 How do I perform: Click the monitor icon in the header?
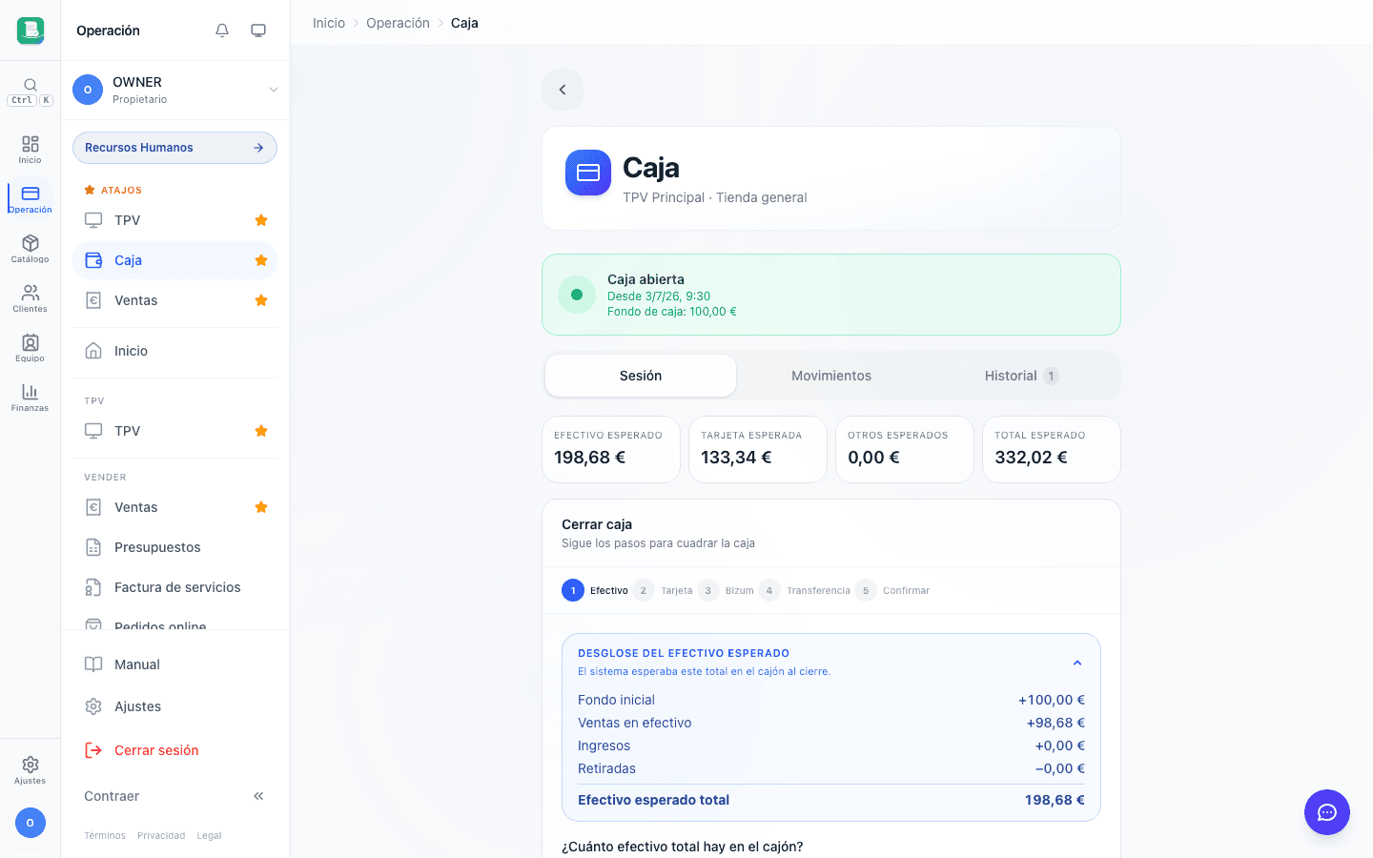(x=258, y=31)
